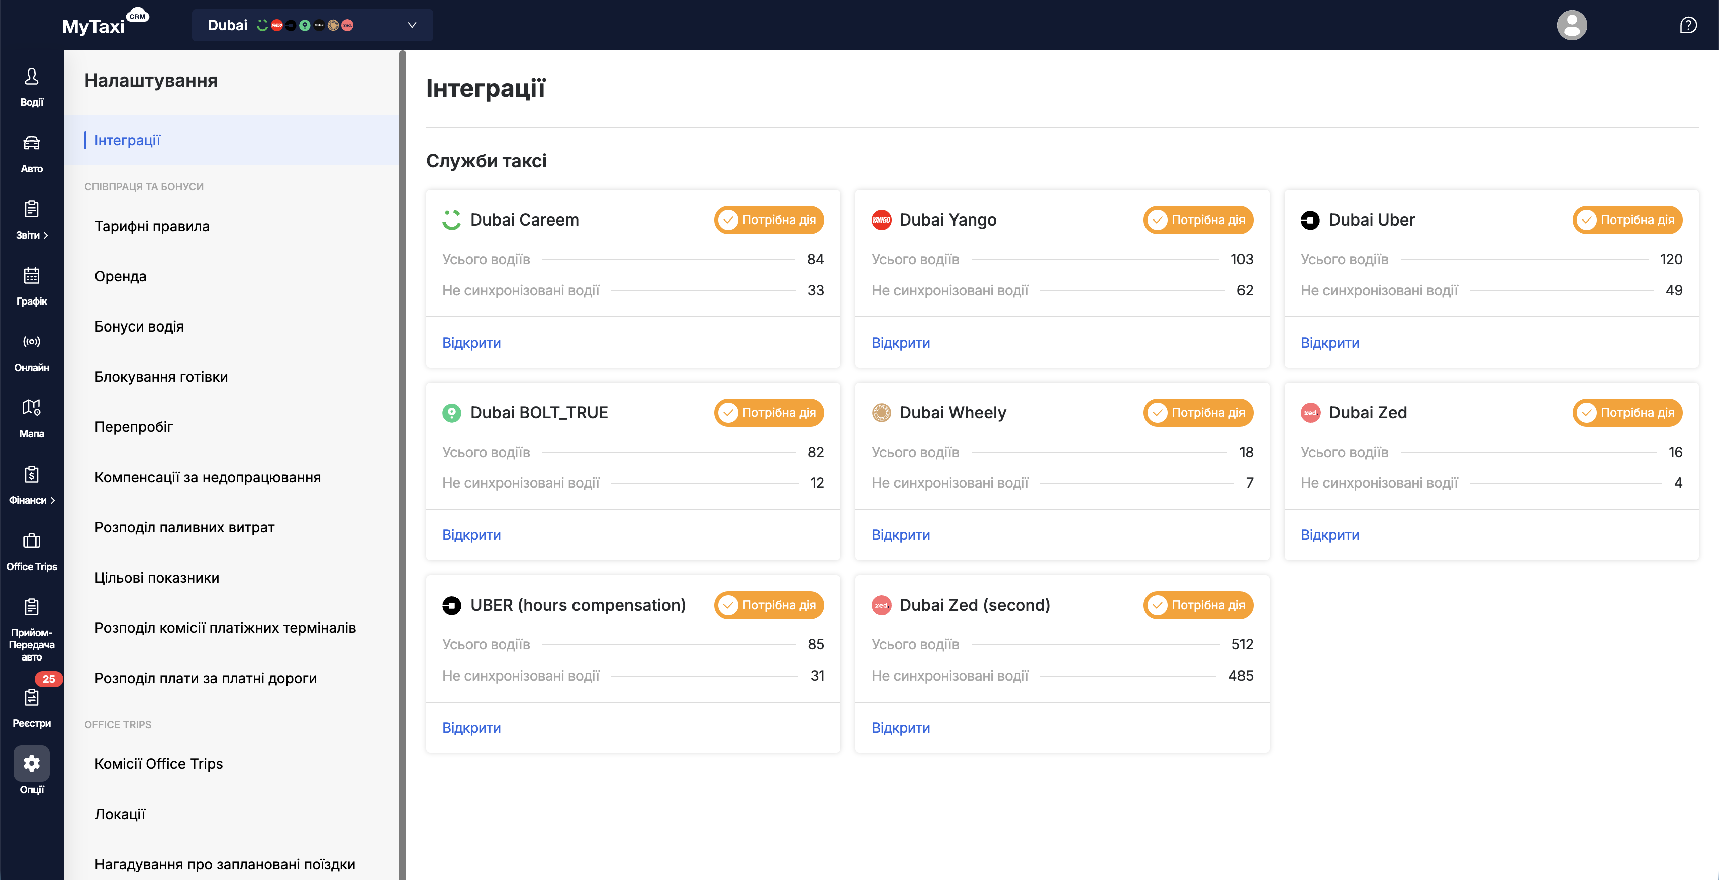Click the Dubai Zed logo icon
Viewport: 1719px width, 880px height.
click(x=1310, y=413)
